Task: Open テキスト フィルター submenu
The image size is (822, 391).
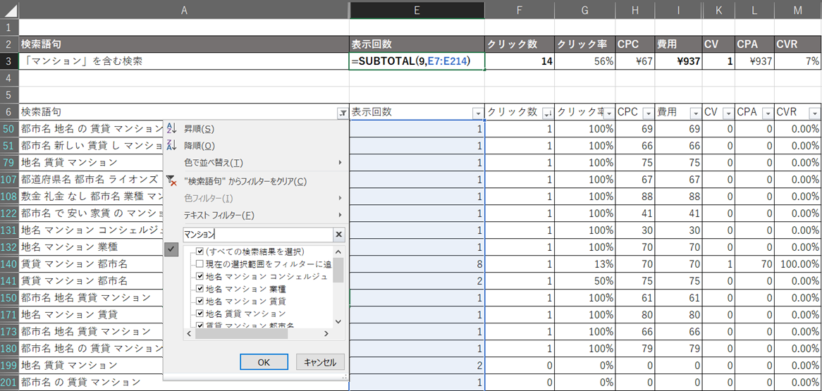Action: tap(254, 215)
